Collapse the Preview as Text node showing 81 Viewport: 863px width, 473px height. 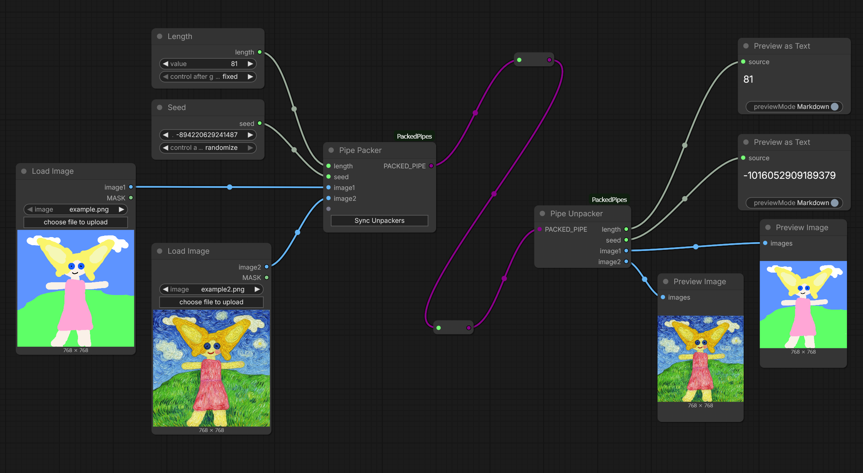pyautogui.click(x=746, y=46)
